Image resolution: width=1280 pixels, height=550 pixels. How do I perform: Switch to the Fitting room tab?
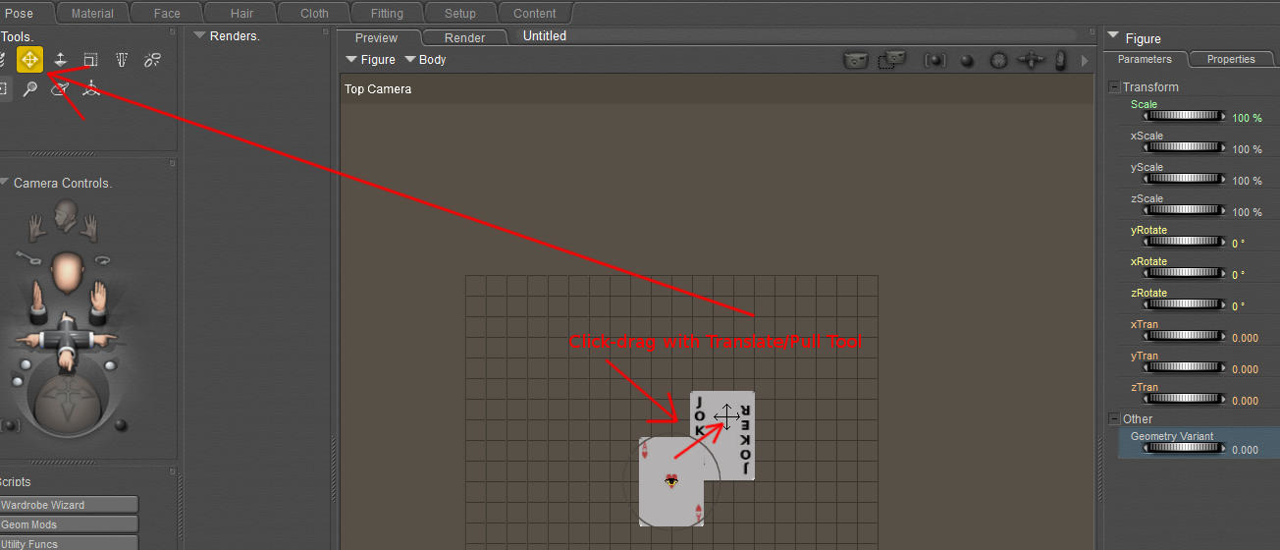387,14
